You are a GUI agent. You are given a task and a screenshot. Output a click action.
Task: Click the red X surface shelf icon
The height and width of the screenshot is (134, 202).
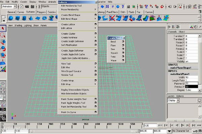pos(112,18)
